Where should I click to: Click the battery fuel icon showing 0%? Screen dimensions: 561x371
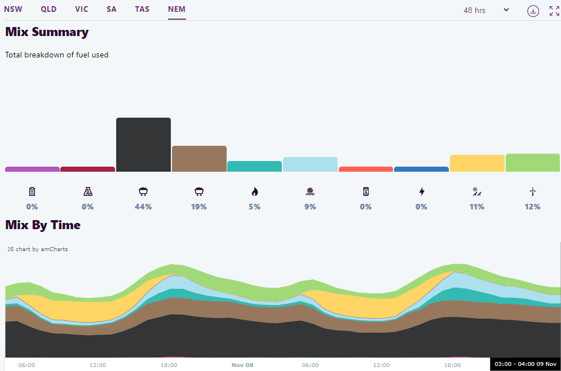coord(32,191)
